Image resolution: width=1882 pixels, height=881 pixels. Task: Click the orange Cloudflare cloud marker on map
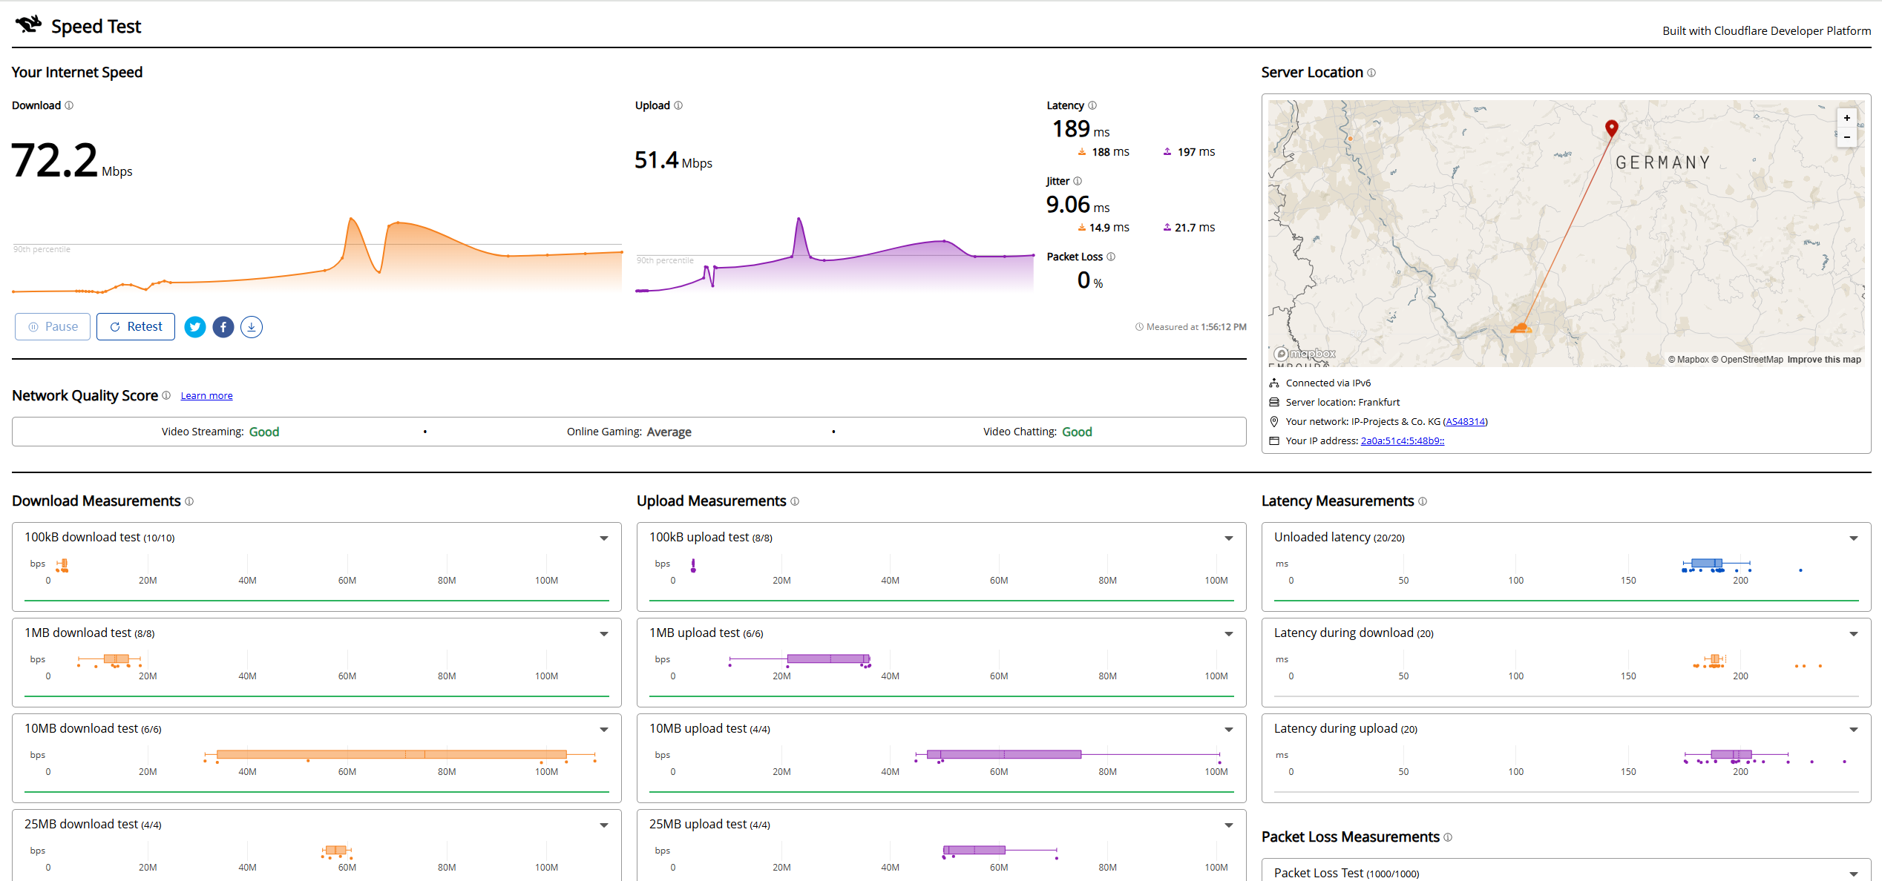pyautogui.click(x=1521, y=327)
